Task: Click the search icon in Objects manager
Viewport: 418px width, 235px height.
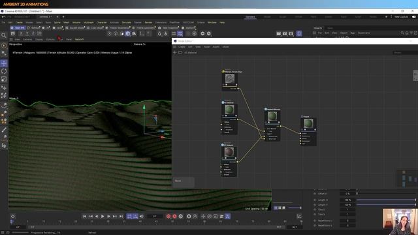Action: click(x=402, y=33)
